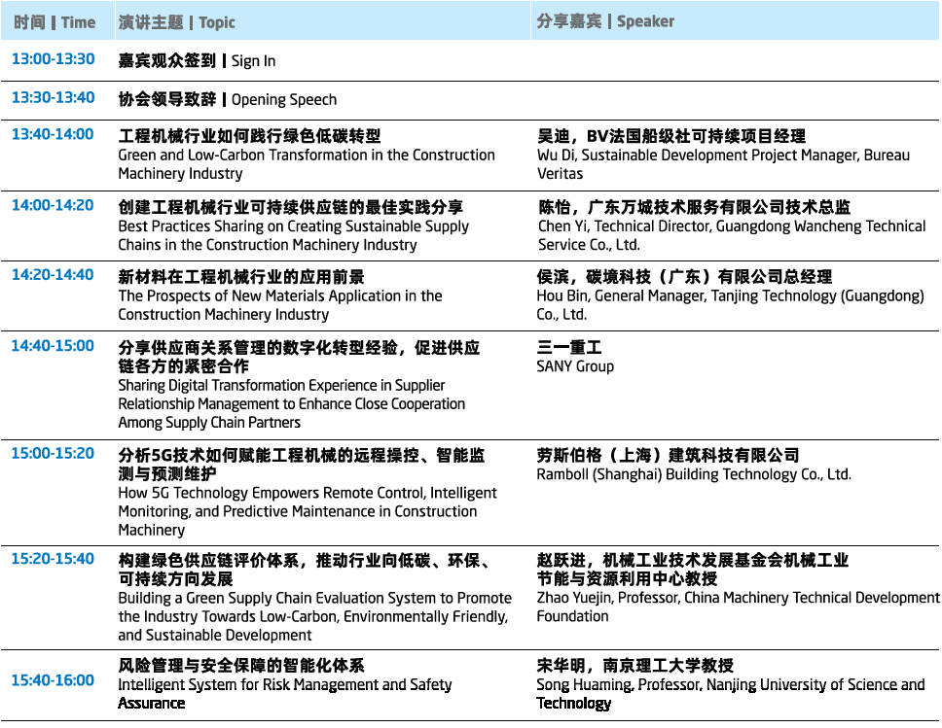Screen dimensions: 942x728
Task: Click the '分享嘉宾 | Speaker' column header
Action: pyautogui.click(x=605, y=21)
